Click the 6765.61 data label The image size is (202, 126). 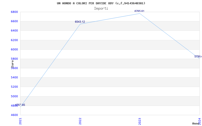[139, 11]
